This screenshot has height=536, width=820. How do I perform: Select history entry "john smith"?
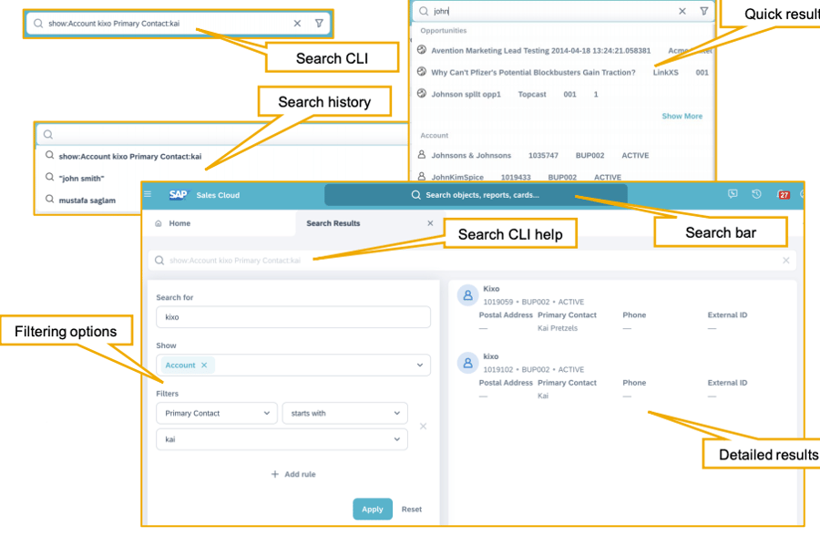point(82,178)
